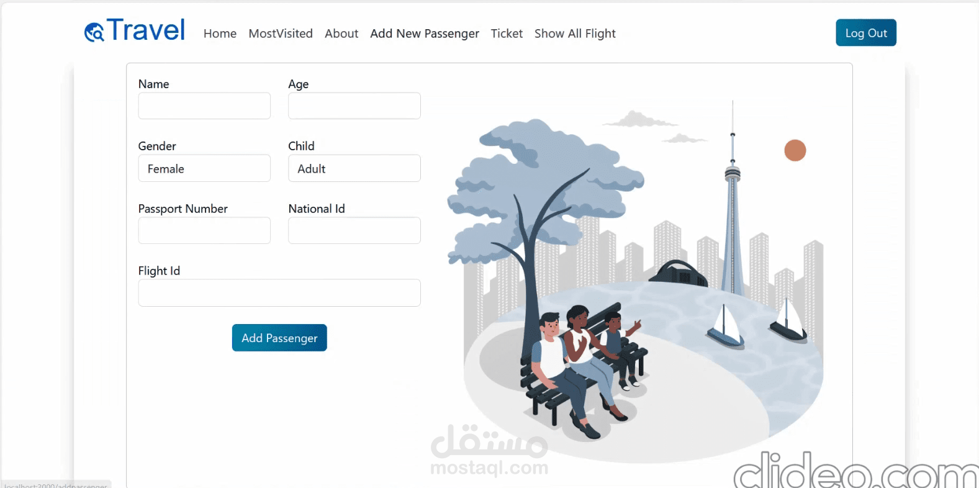Screen dimensions: 979x488
Task: Open the Child dropdown showing Adult
Action: click(x=354, y=168)
